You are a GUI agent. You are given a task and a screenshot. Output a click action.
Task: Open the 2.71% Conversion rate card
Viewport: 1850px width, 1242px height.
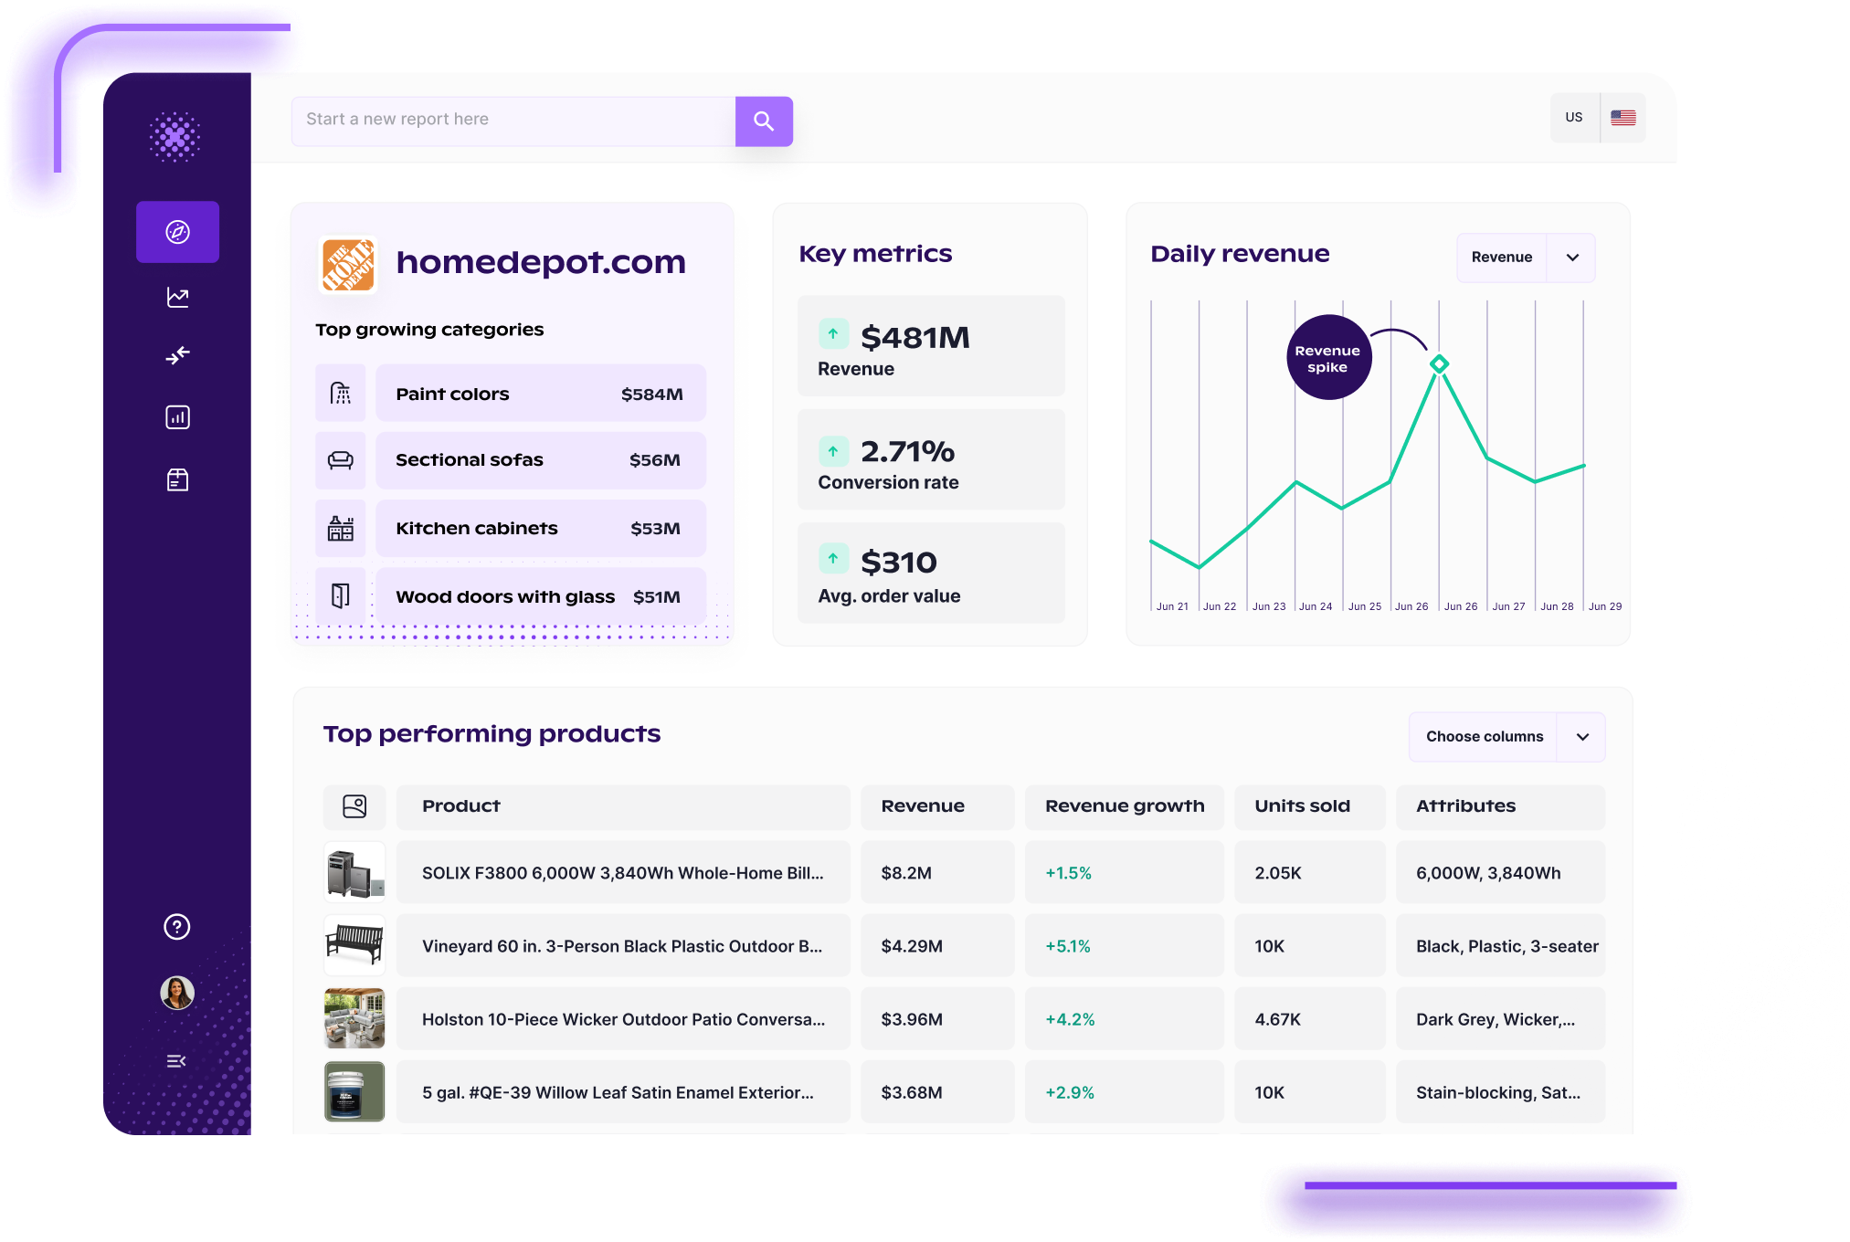point(931,460)
